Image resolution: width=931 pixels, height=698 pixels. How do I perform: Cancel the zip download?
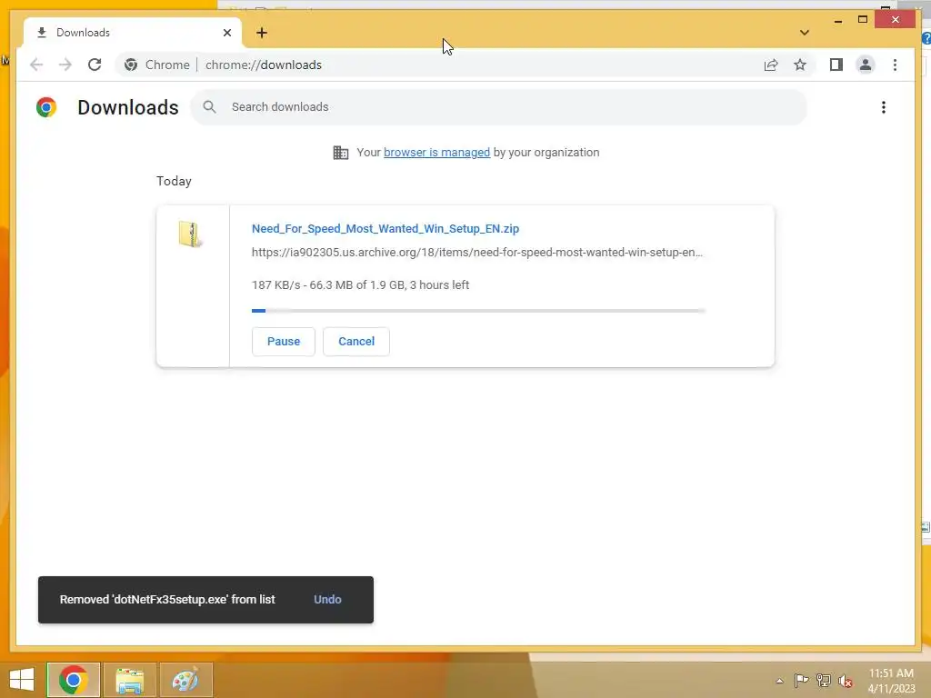tap(356, 342)
